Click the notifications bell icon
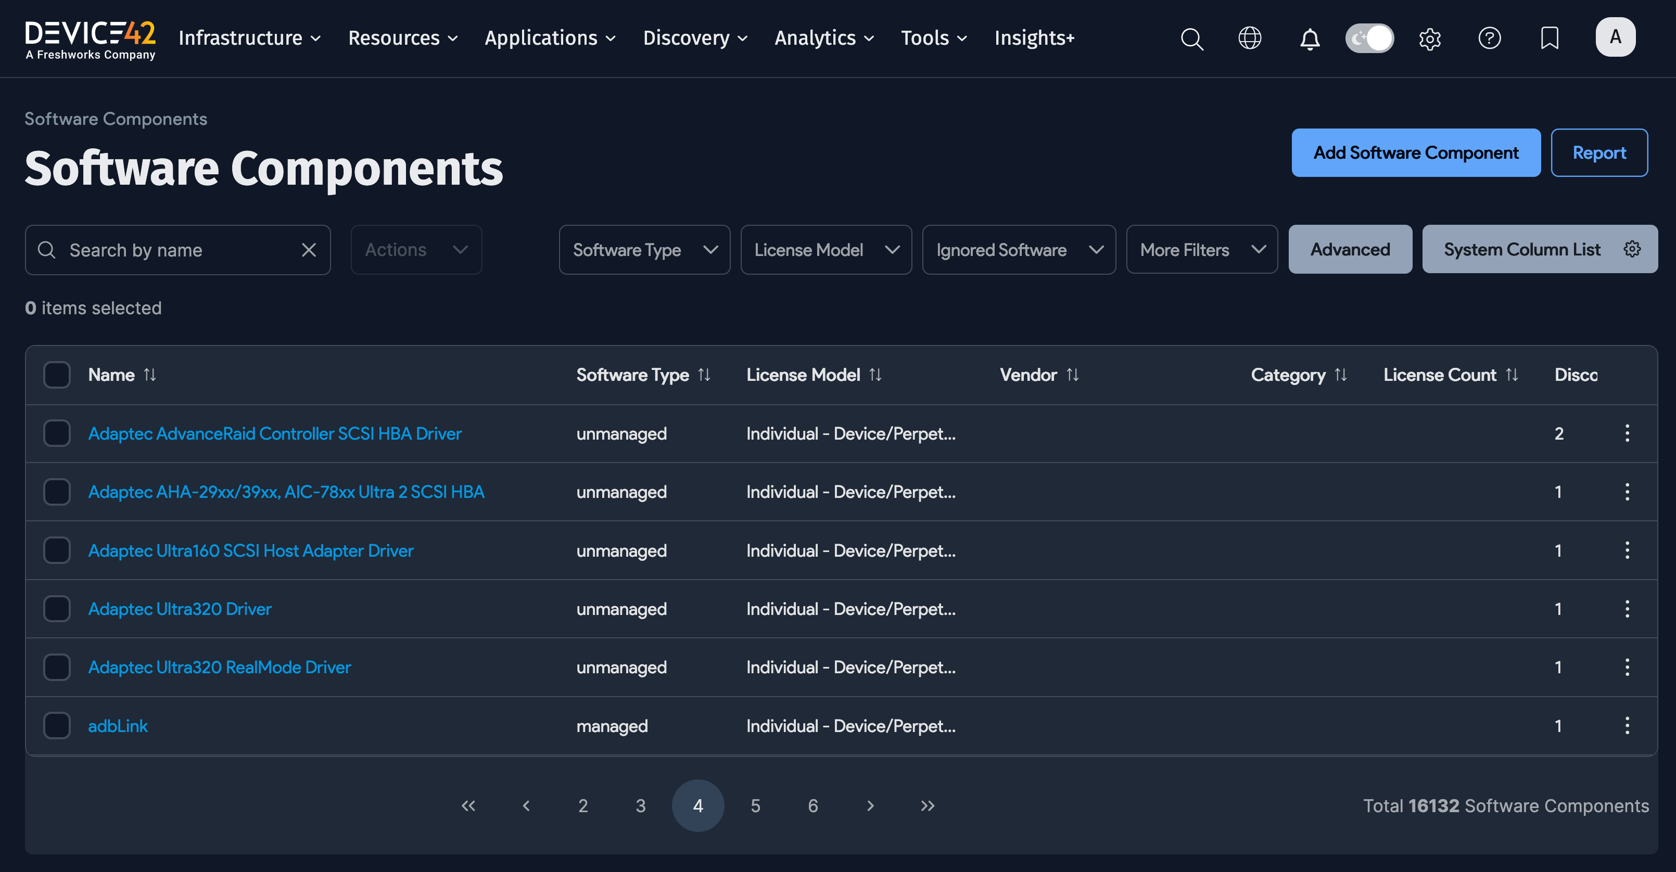The width and height of the screenshot is (1676, 872). [1310, 39]
